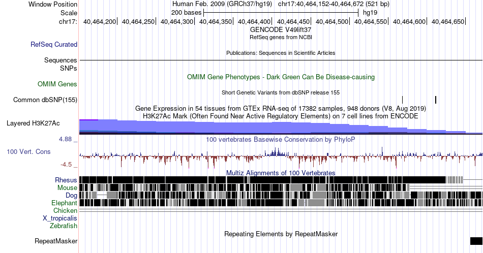Open the 100 Vert. Cons track label
The height and width of the screenshot is (253, 483).
coord(28,151)
